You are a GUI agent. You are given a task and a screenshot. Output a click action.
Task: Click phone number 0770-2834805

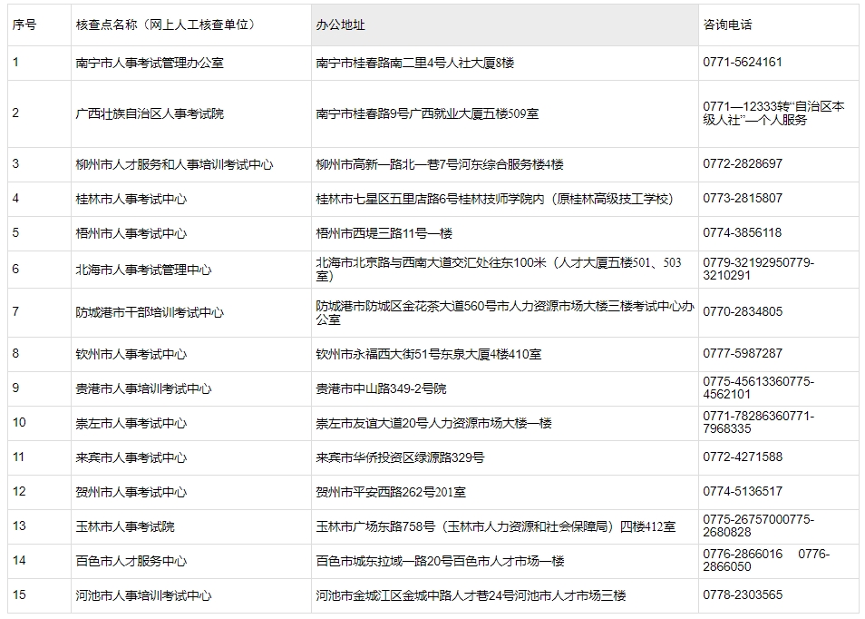tap(742, 311)
